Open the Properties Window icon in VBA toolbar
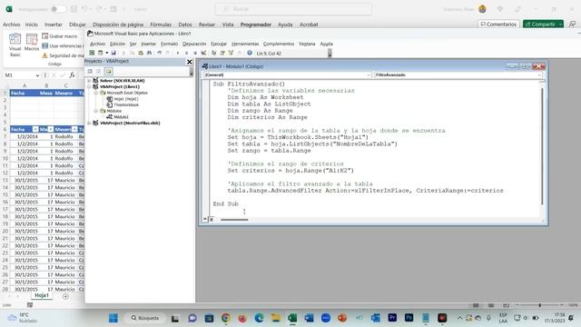581x327 pixels. (x=222, y=53)
